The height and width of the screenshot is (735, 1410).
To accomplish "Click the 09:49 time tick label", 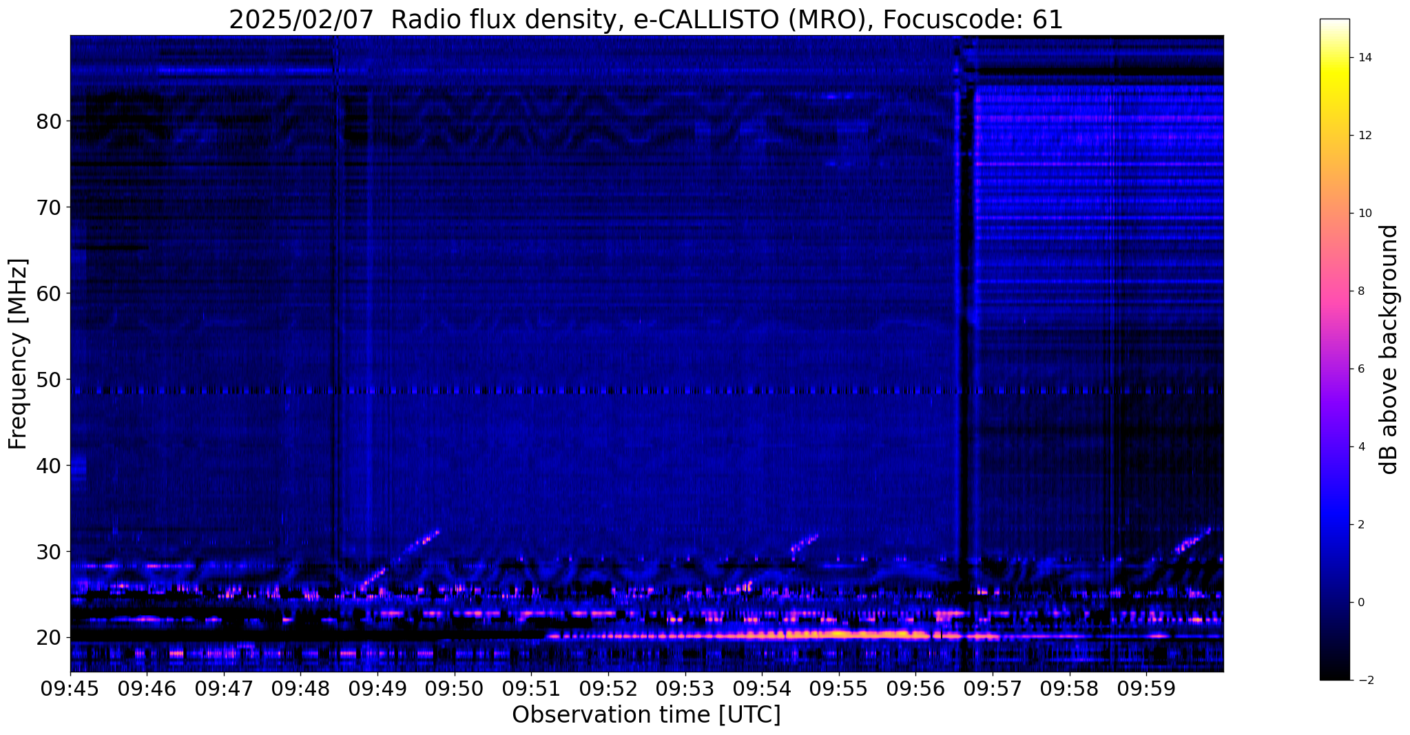I will (377, 688).
